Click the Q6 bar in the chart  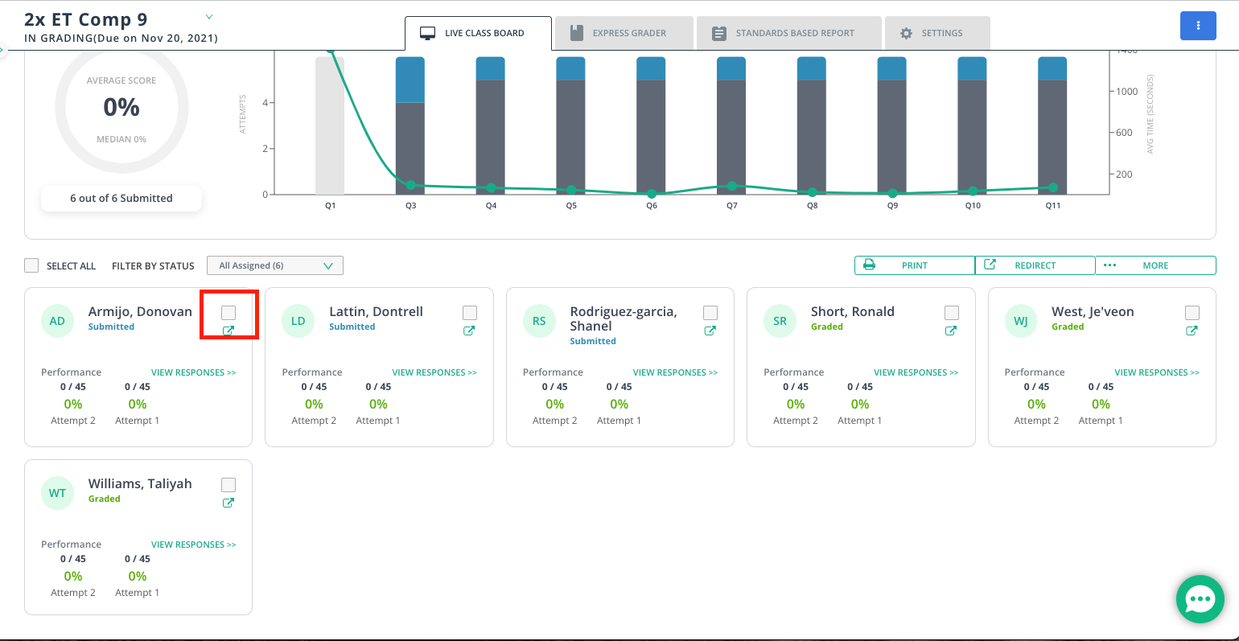tap(651, 125)
